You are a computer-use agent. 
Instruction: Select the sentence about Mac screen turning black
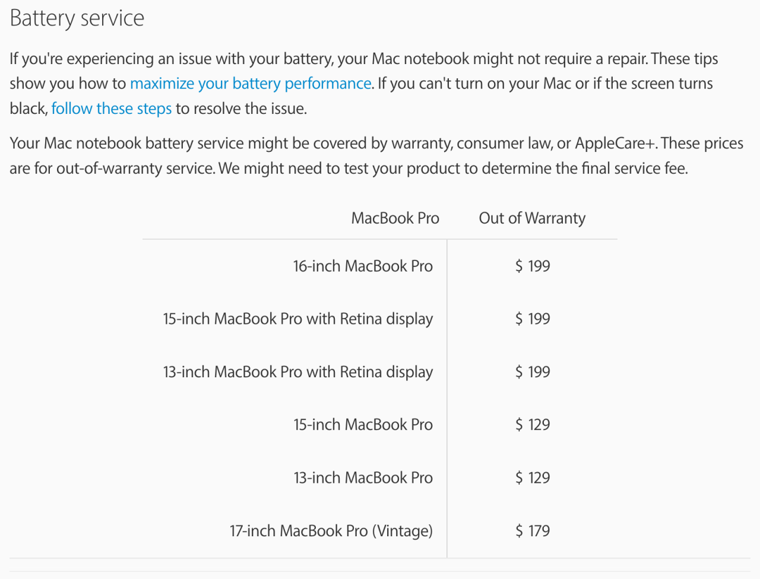pos(362,96)
